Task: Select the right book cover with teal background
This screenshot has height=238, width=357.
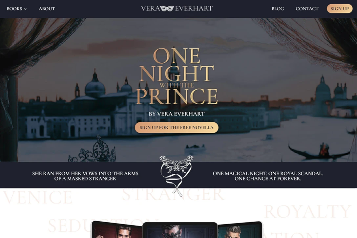Action: point(240,230)
